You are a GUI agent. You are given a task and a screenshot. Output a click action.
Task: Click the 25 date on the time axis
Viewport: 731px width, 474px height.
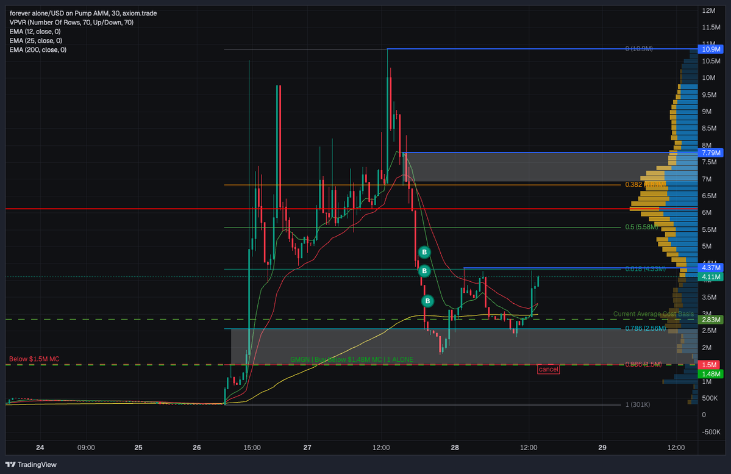click(x=138, y=447)
